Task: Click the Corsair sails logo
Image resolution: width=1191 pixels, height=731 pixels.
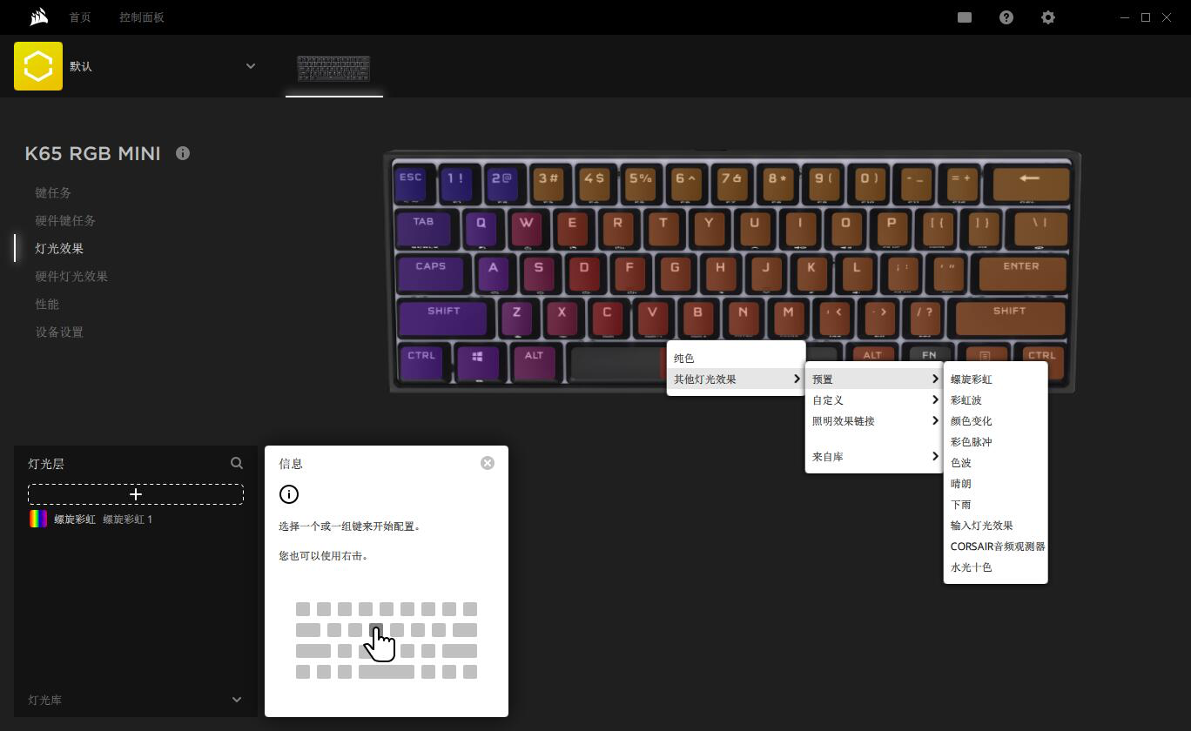Action: point(38,17)
